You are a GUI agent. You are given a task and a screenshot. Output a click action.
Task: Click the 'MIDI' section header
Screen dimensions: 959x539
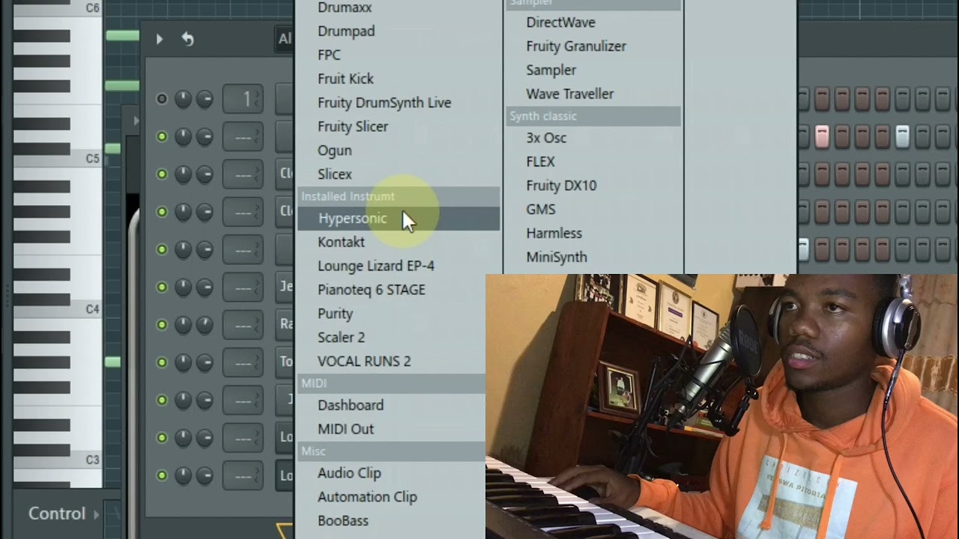391,383
